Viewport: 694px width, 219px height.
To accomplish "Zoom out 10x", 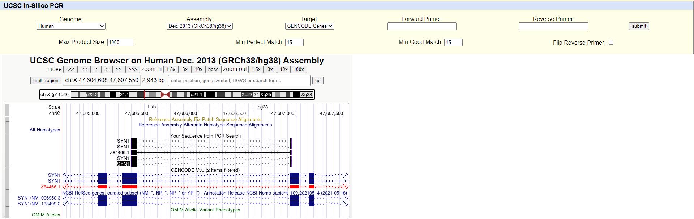I will (284, 70).
